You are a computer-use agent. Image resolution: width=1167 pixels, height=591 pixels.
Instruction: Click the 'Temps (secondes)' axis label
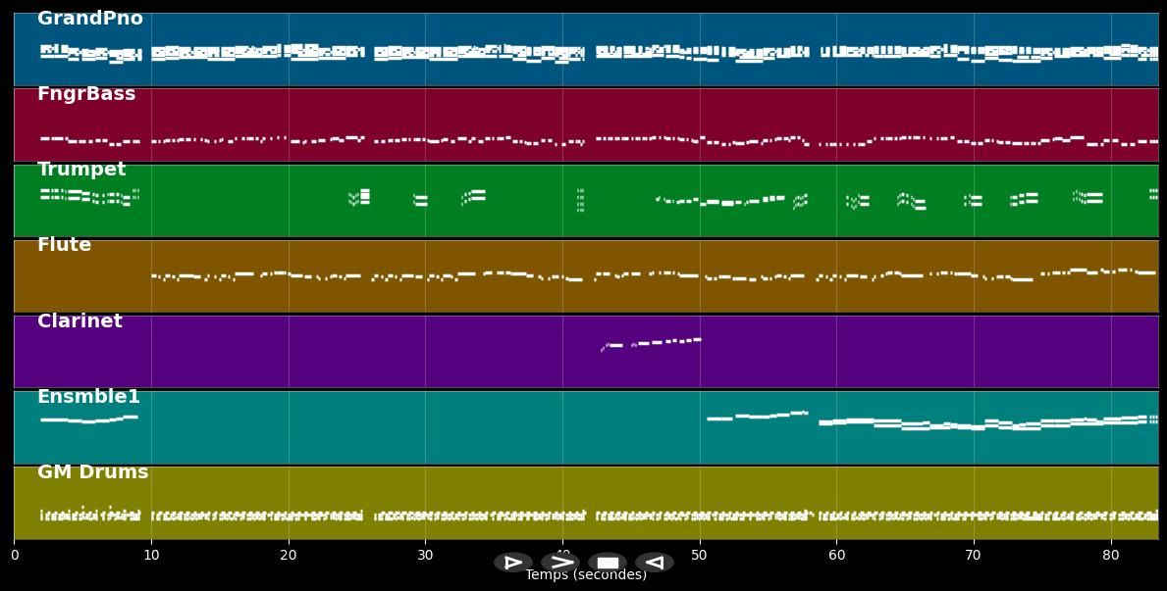coord(586,575)
